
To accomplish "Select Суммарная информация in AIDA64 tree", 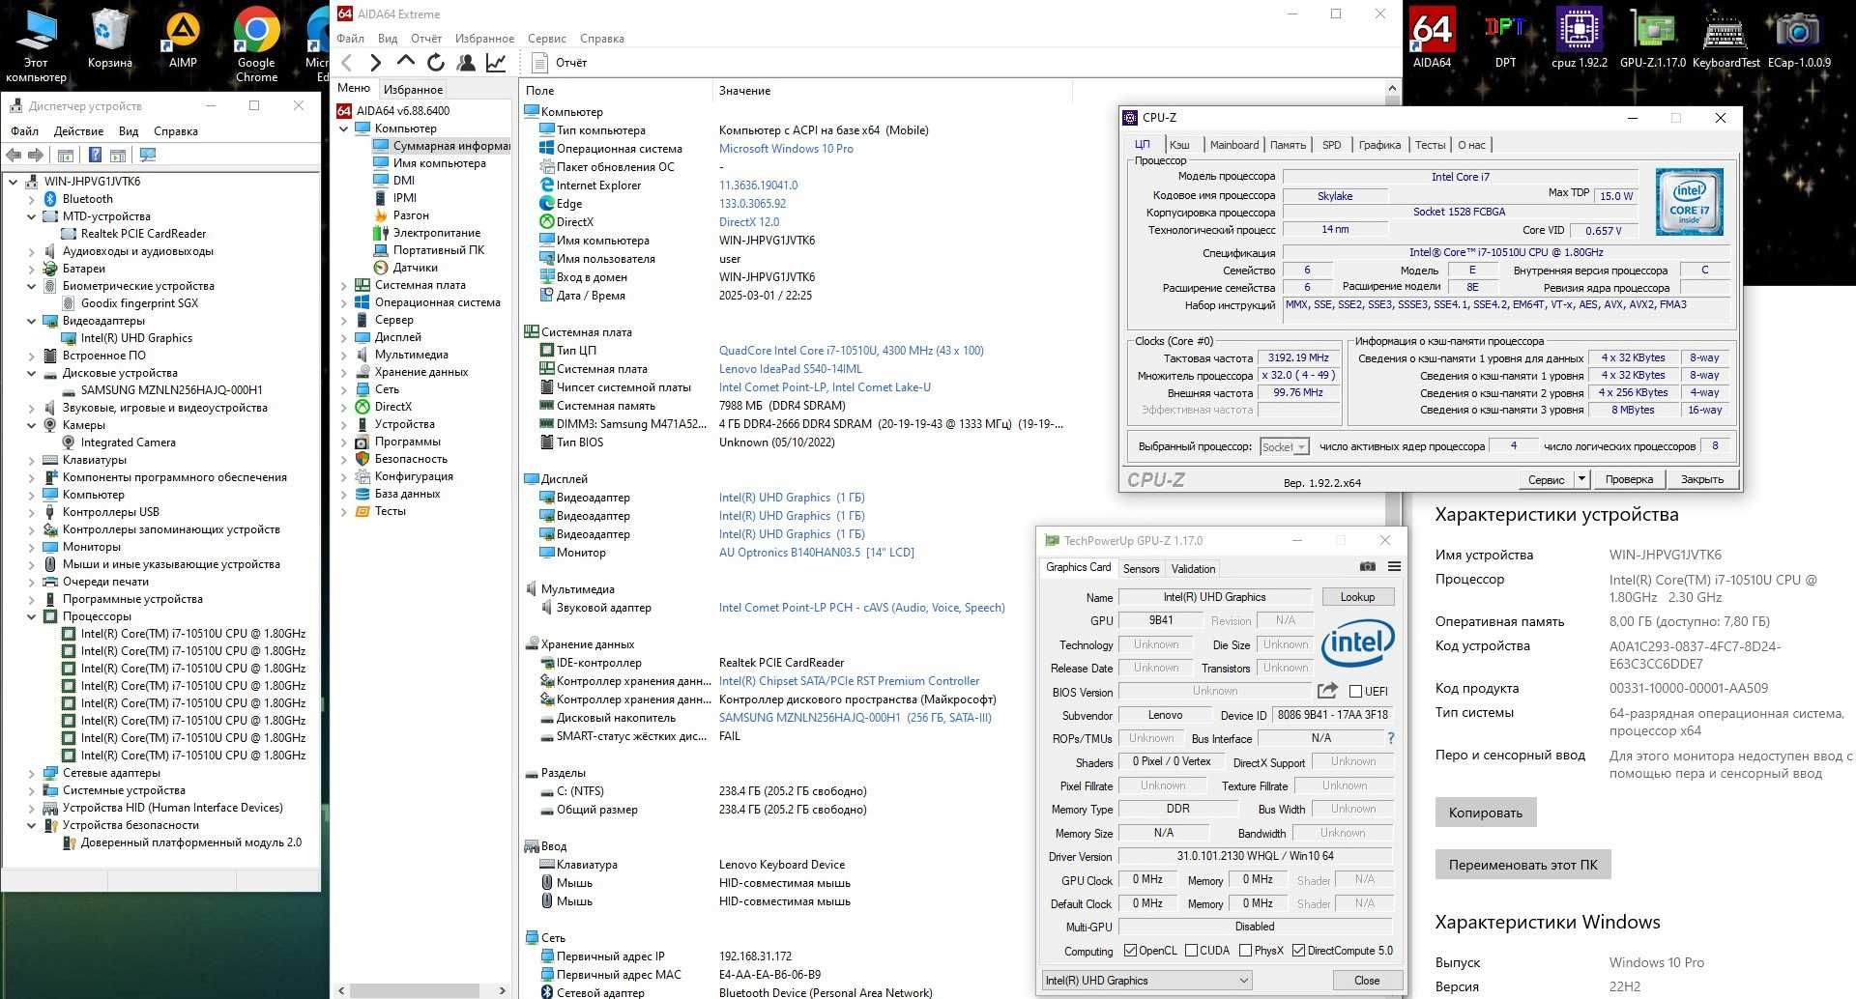I will point(450,146).
